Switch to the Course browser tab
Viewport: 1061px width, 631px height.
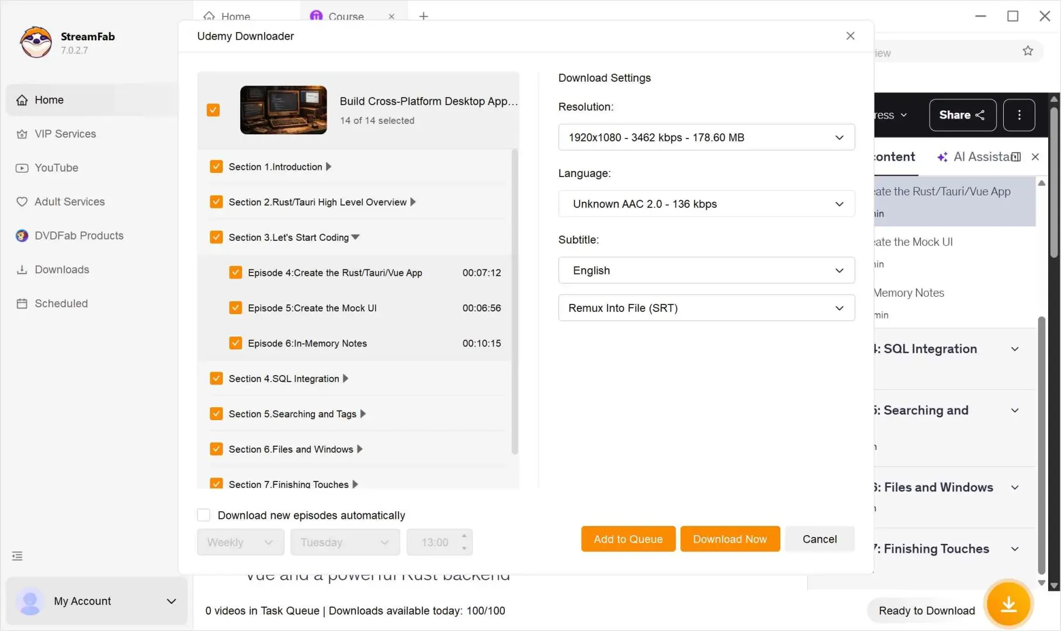pos(346,16)
